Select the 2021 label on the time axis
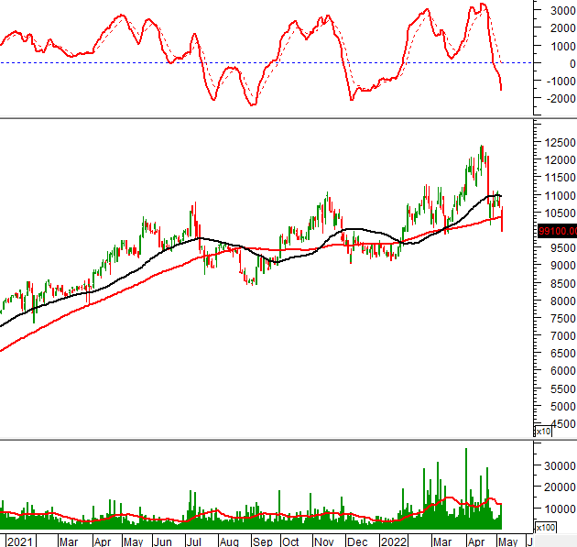The height and width of the screenshot is (547, 577). (x=19, y=541)
